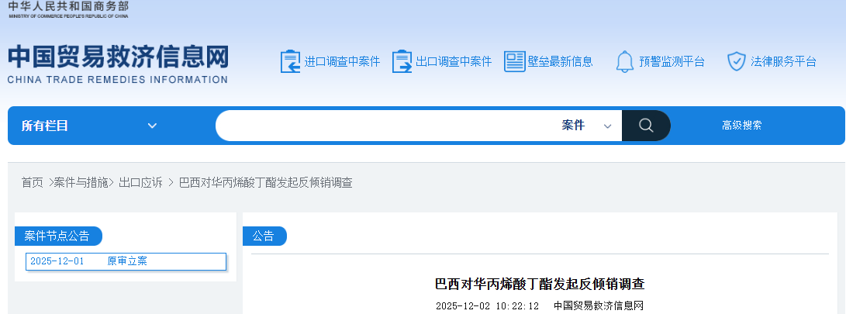The height and width of the screenshot is (314, 846).
Task: Expand the 所有栏目 dropdown chevron
Action: 152,126
